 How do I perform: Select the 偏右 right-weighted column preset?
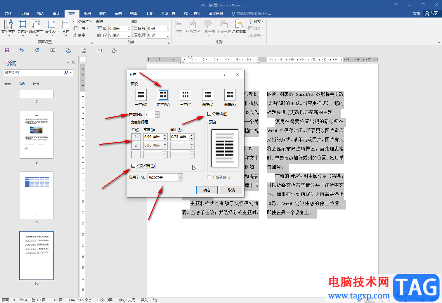230,95
